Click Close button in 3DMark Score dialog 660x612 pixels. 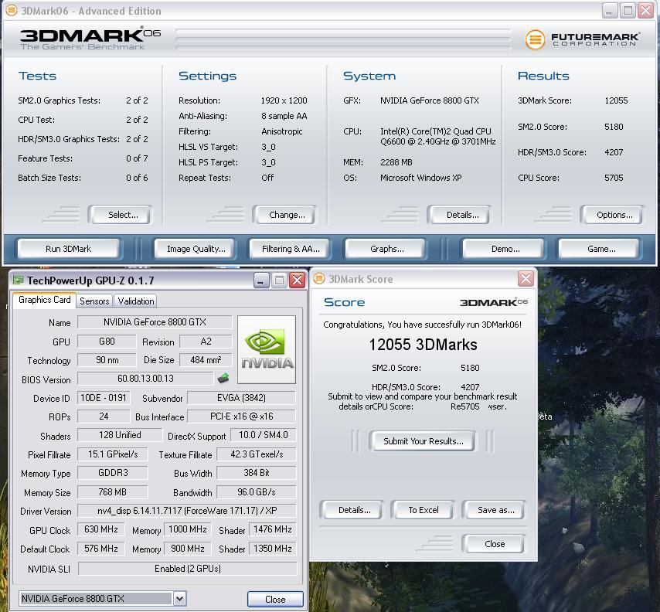click(x=494, y=544)
